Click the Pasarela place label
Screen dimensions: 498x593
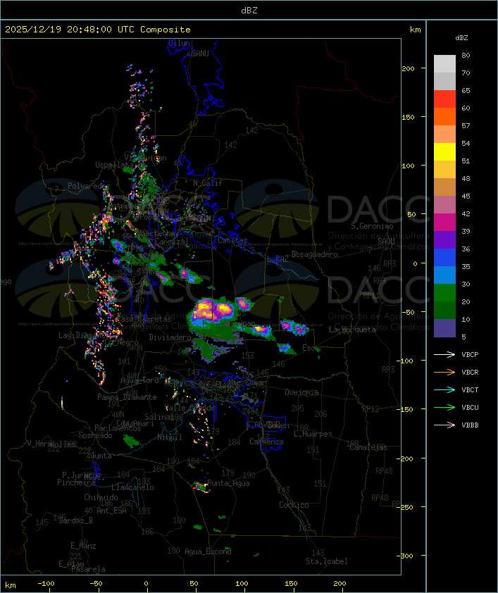(x=88, y=569)
